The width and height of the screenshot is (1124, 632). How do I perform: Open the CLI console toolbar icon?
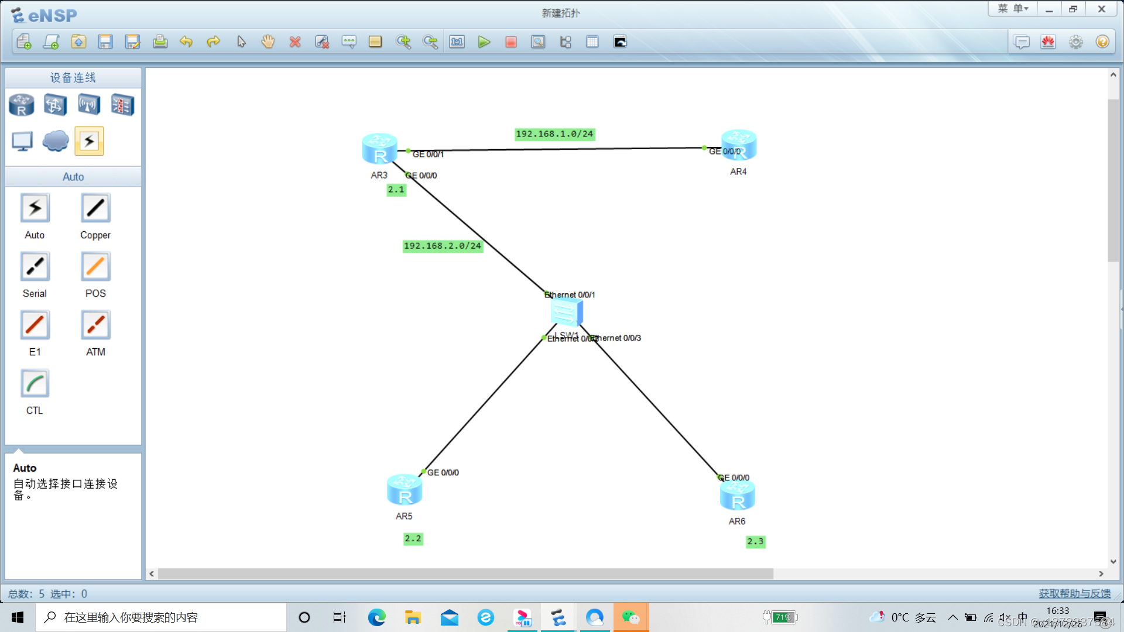[620, 42]
